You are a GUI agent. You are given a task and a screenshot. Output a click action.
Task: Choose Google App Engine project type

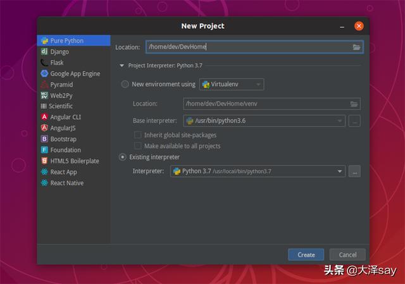pyautogui.click(x=74, y=73)
